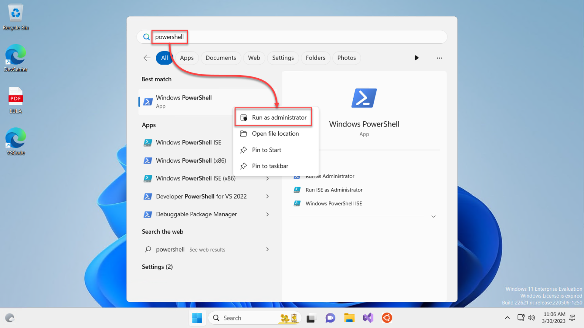
Task: Open Visual Studio from the taskbar
Action: pos(368,318)
